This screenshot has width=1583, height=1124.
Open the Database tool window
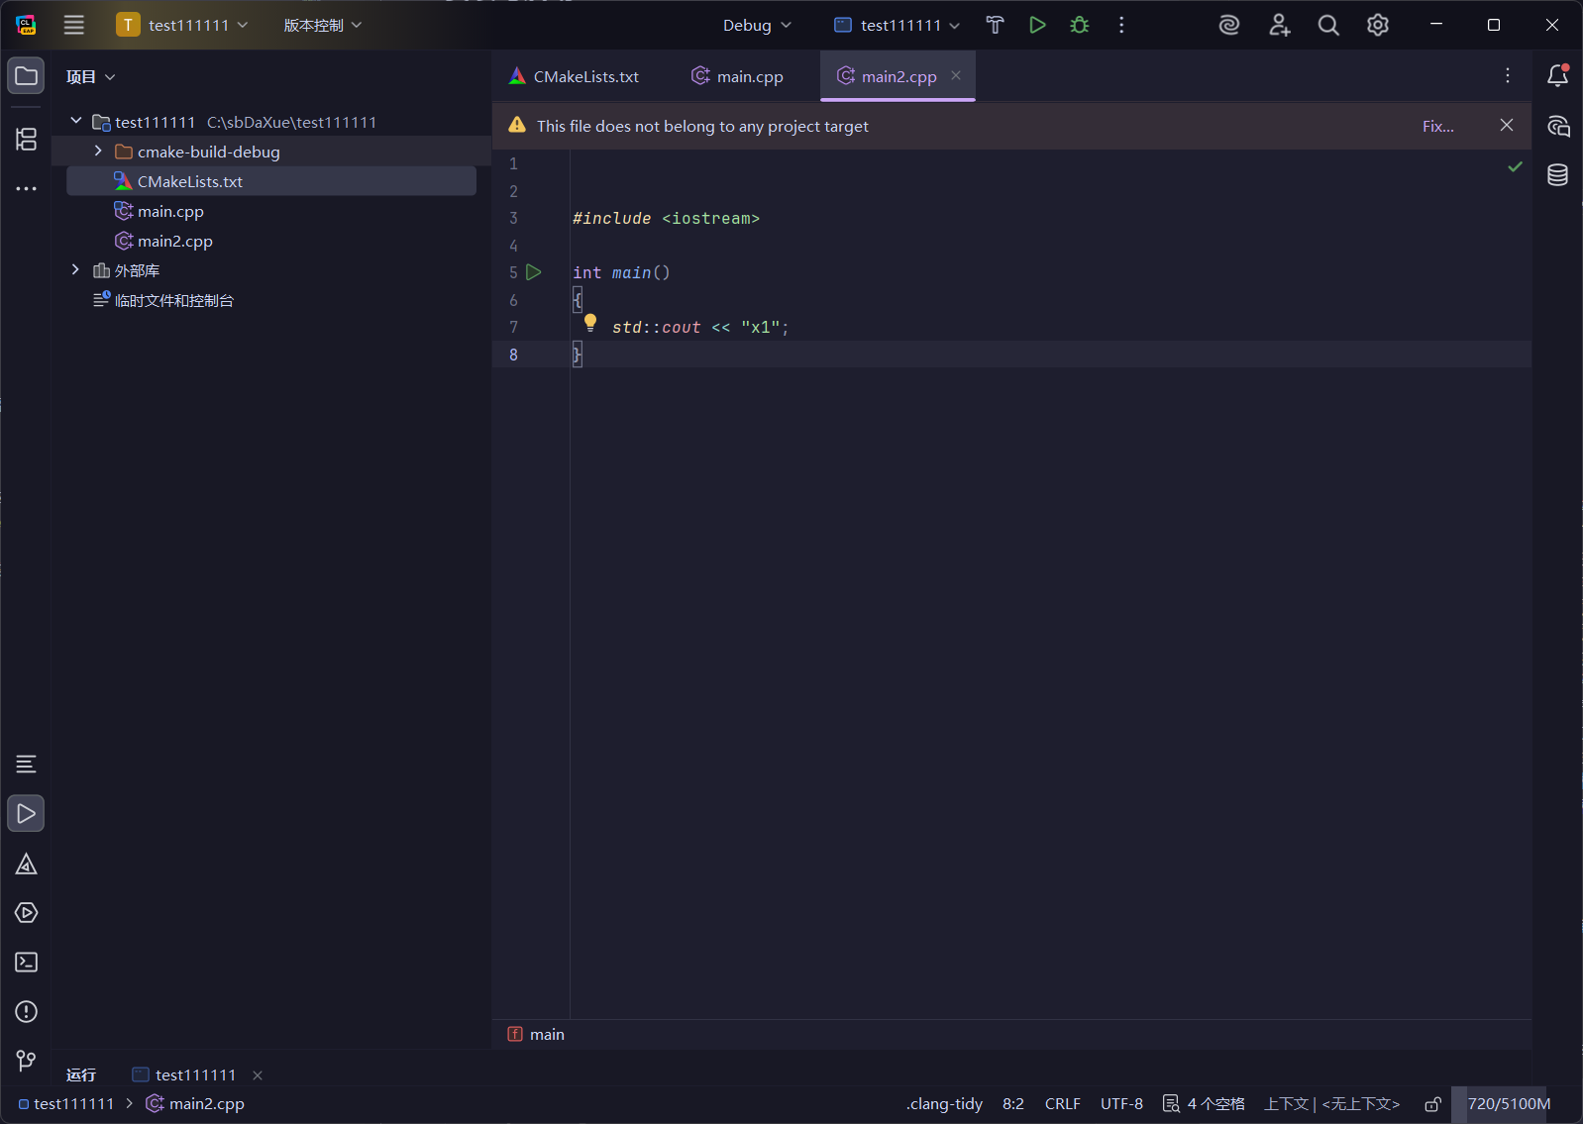tap(1557, 175)
